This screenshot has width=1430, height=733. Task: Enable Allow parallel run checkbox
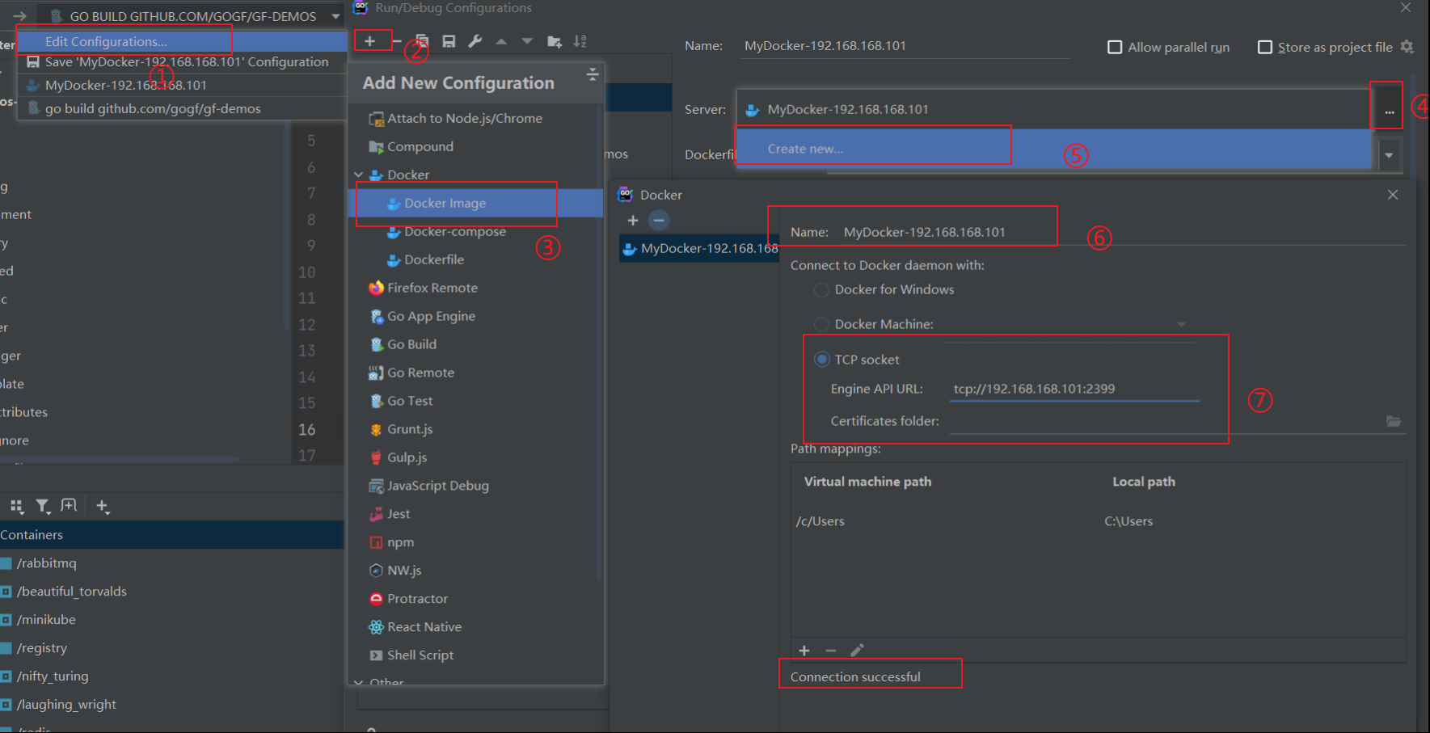(x=1115, y=47)
